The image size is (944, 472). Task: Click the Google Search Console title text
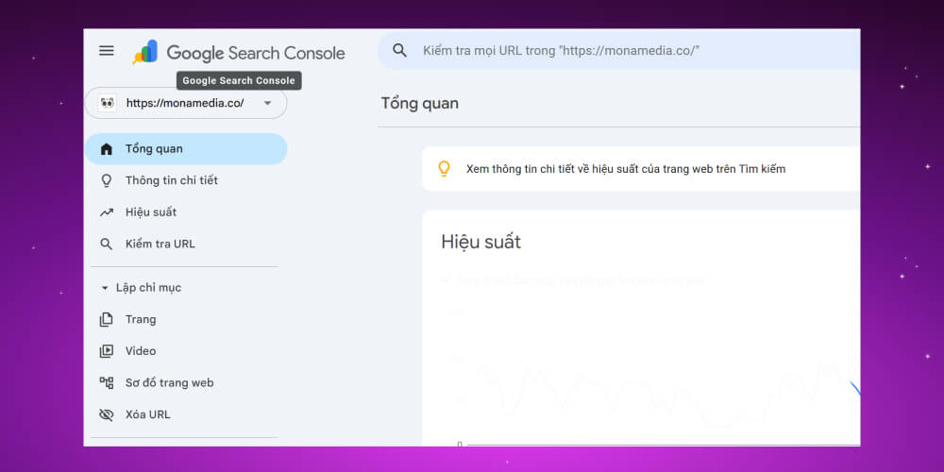pos(256,53)
